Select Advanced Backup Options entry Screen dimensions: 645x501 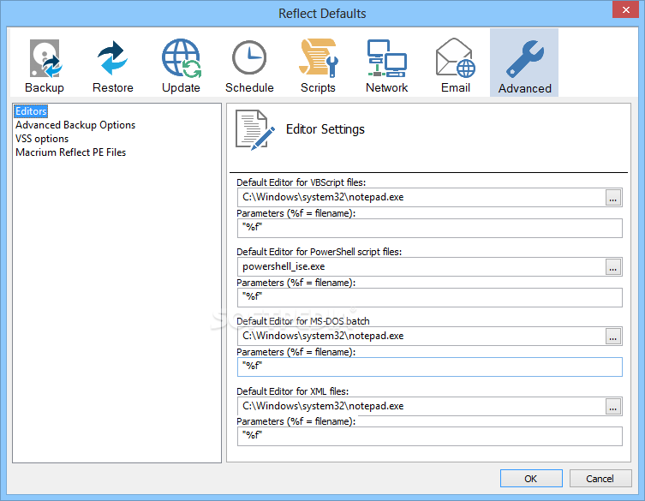click(75, 125)
